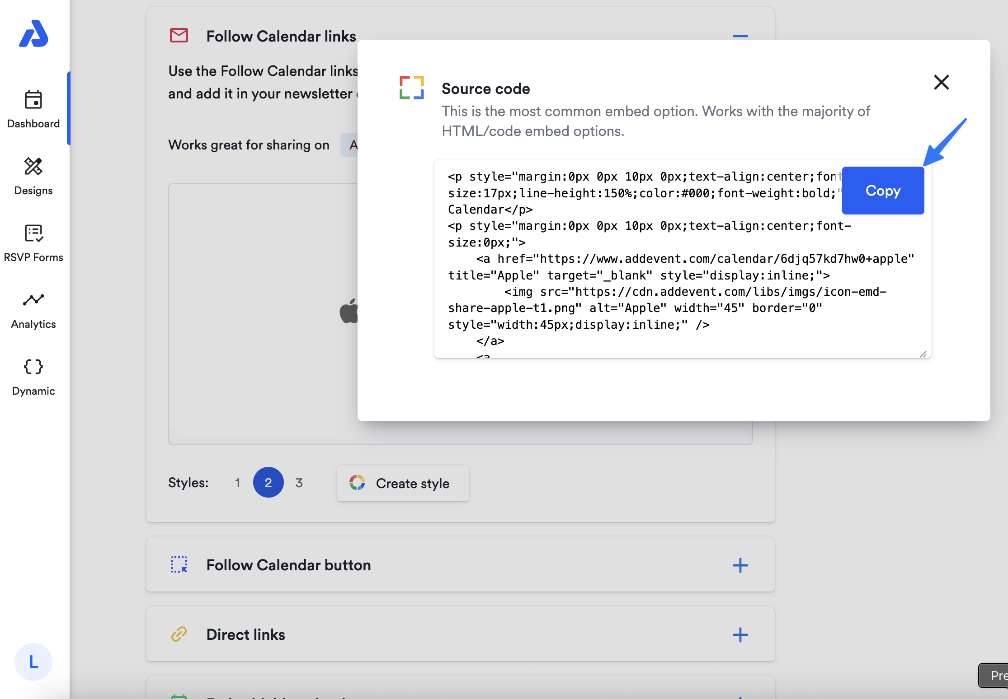Click the Create style button
Screen dimensions: 1008x699
tap(402, 483)
